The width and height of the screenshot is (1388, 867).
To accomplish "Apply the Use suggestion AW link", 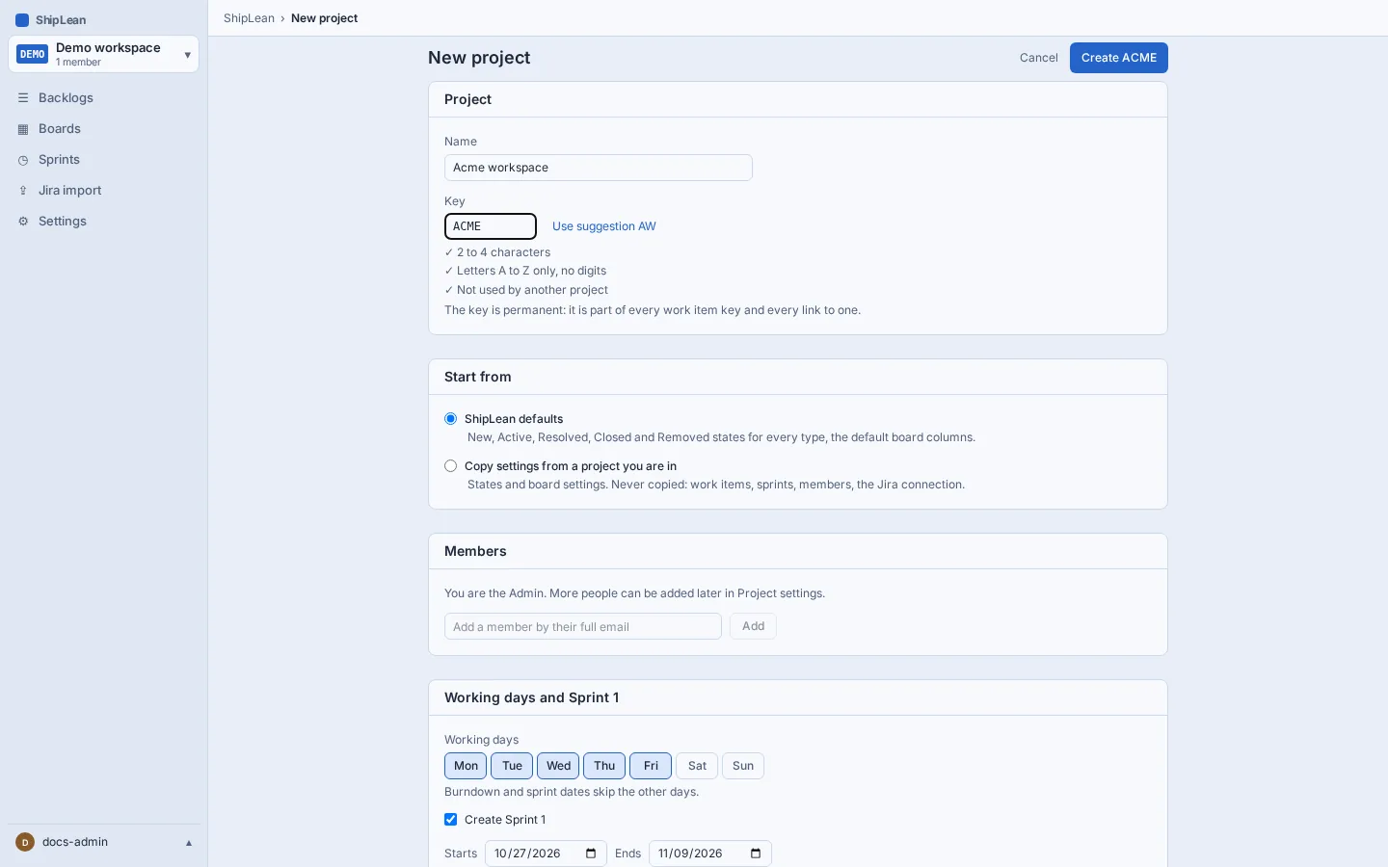I will click(x=604, y=226).
